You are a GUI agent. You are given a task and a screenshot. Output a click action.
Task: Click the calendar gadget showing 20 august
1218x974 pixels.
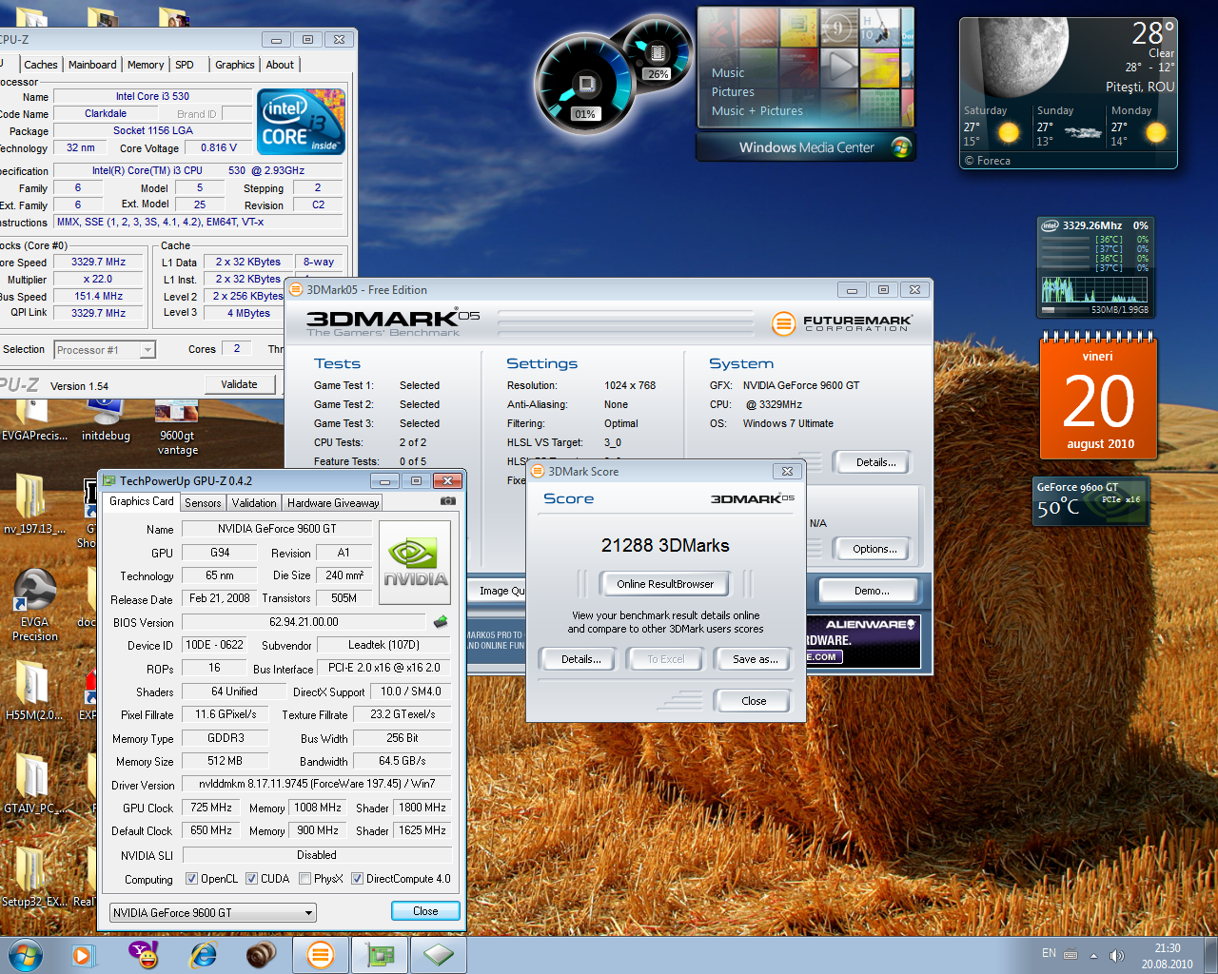[1098, 397]
